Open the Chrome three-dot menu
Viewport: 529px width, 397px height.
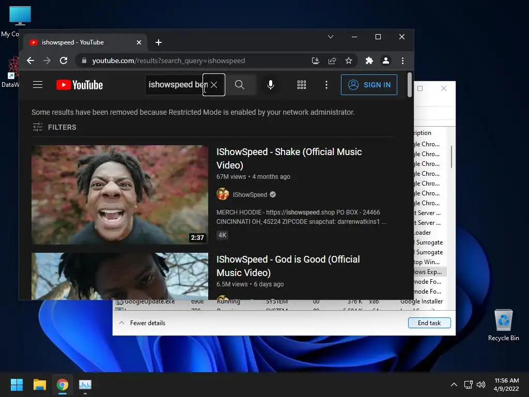click(x=402, y=61)
